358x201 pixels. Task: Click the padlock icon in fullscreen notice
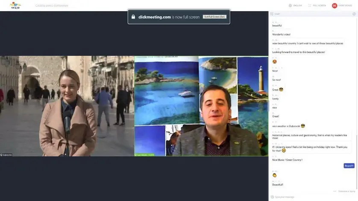133,17
